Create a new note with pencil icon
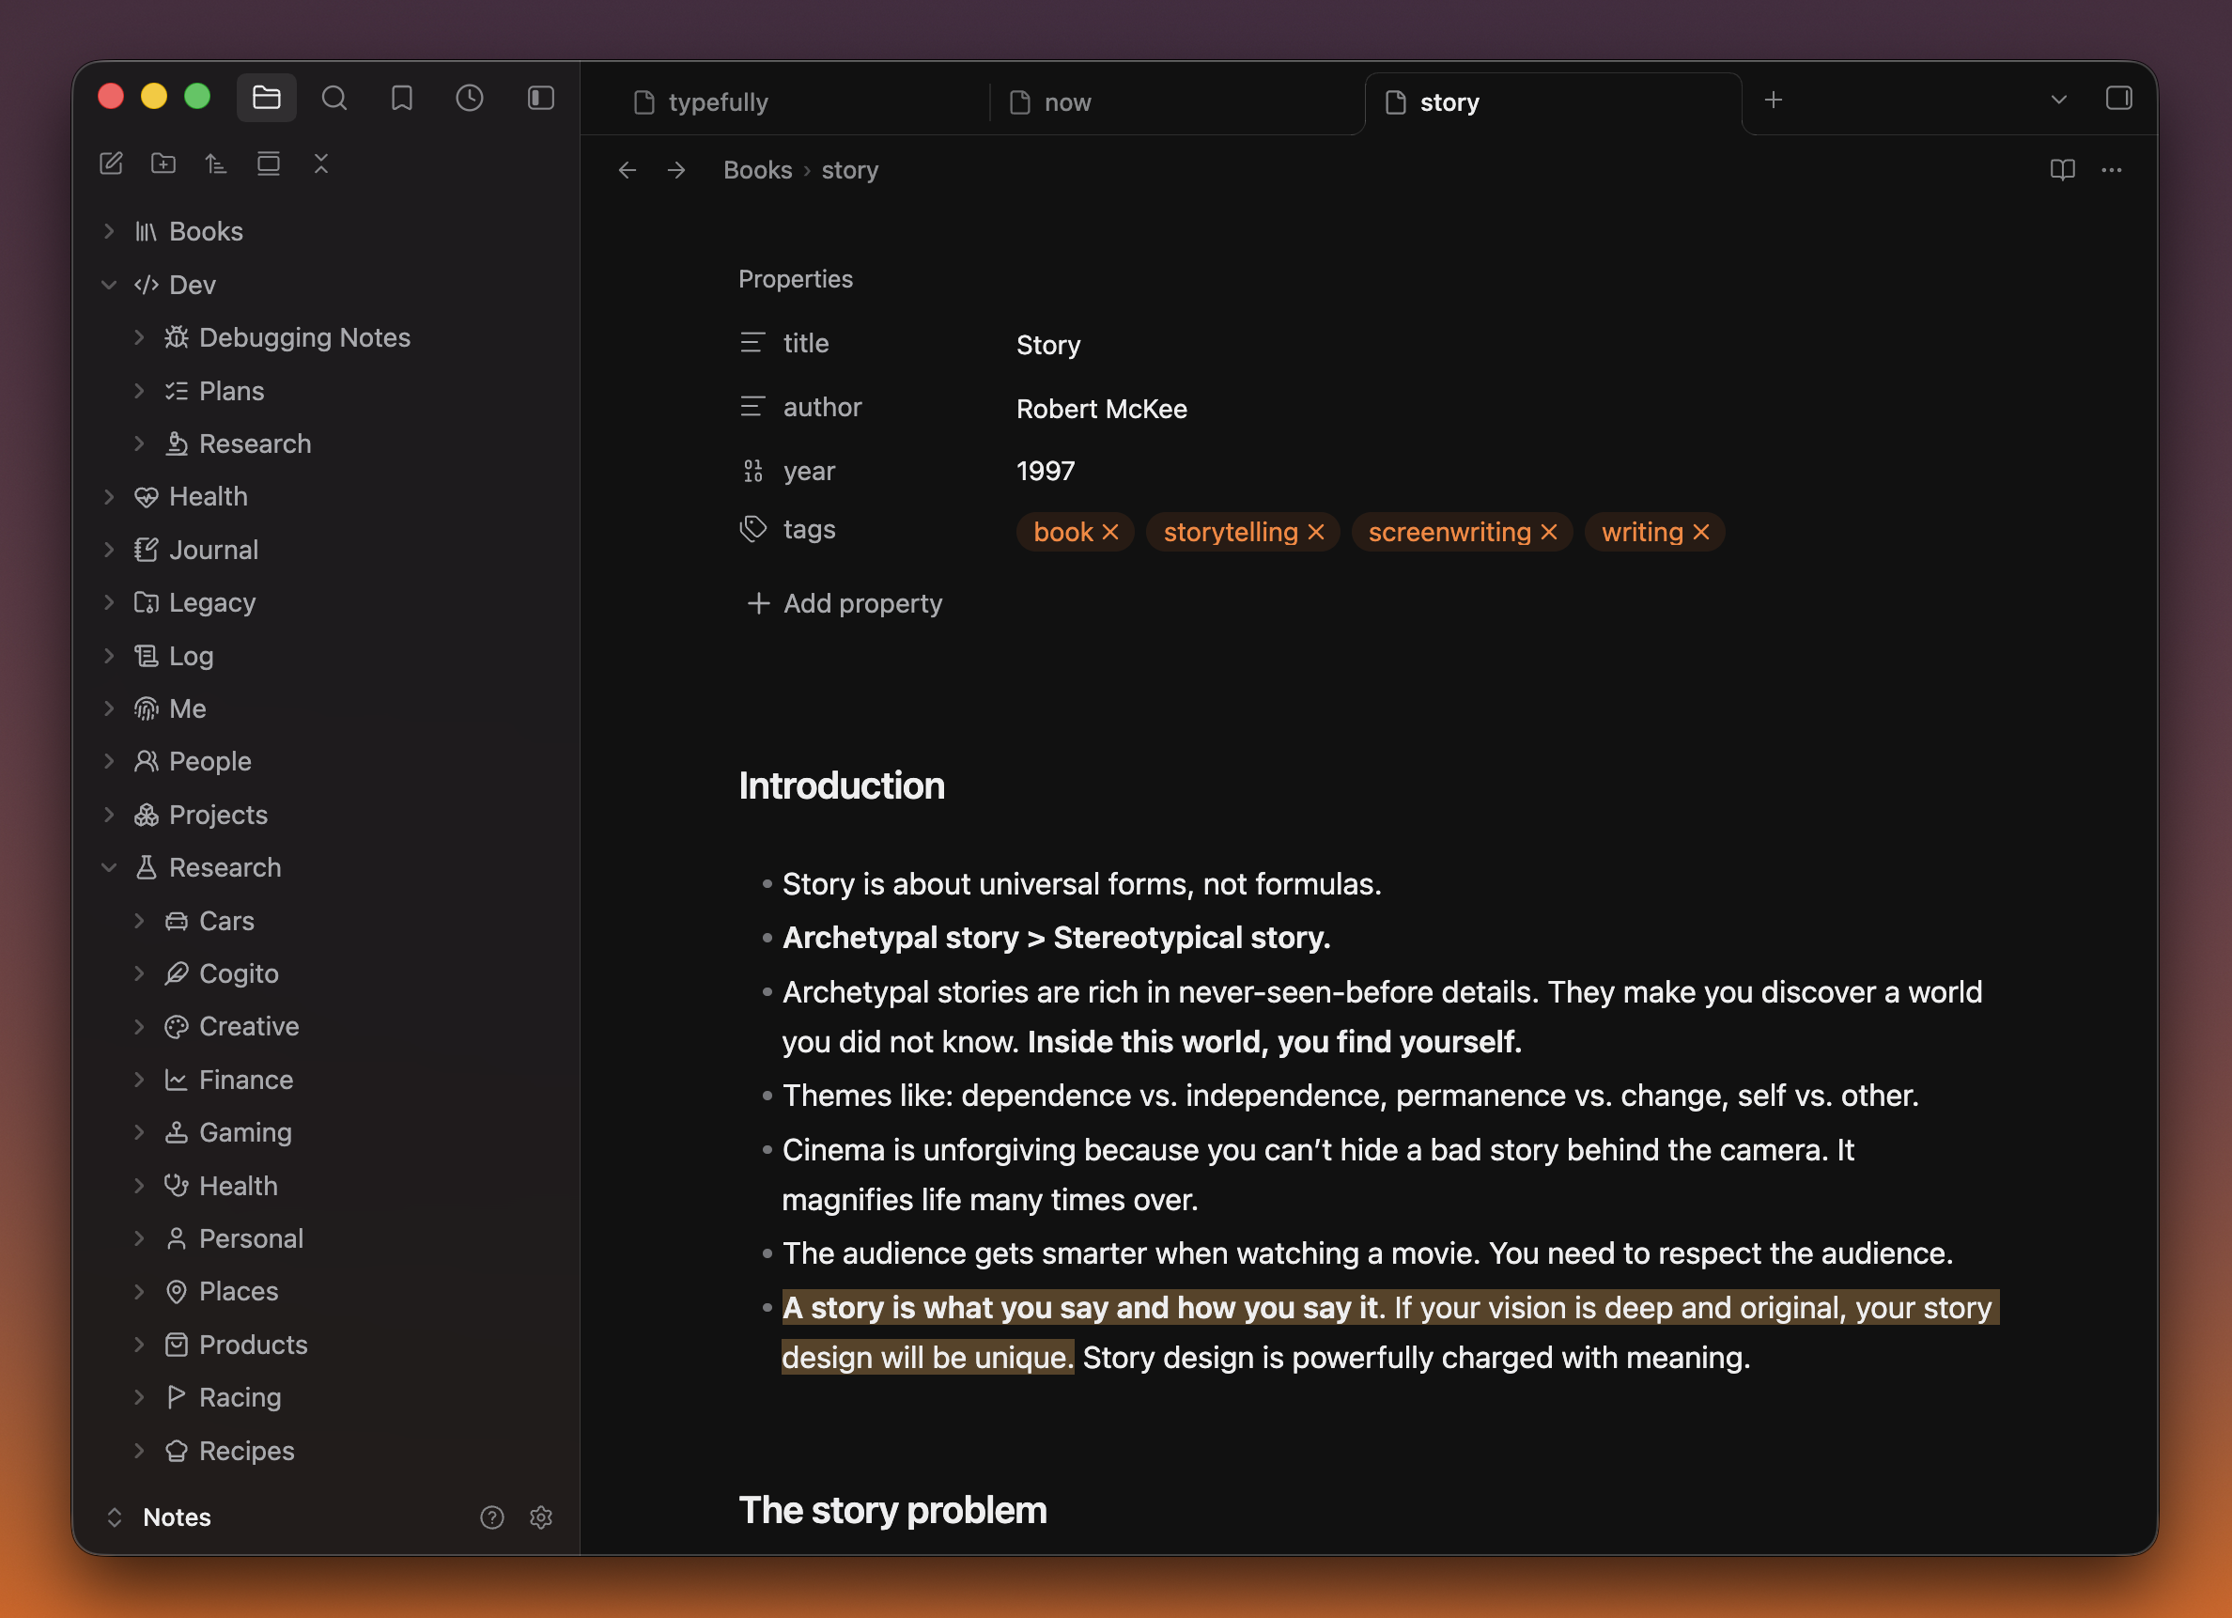2232x1618 pixels. (111, 163)
